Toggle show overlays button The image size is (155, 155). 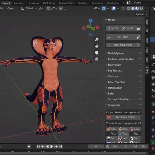(113, 9)
